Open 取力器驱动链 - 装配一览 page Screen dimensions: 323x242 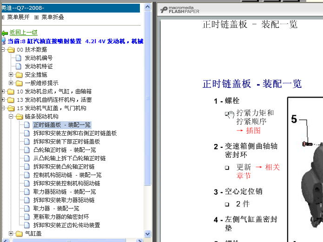[65, 192]
